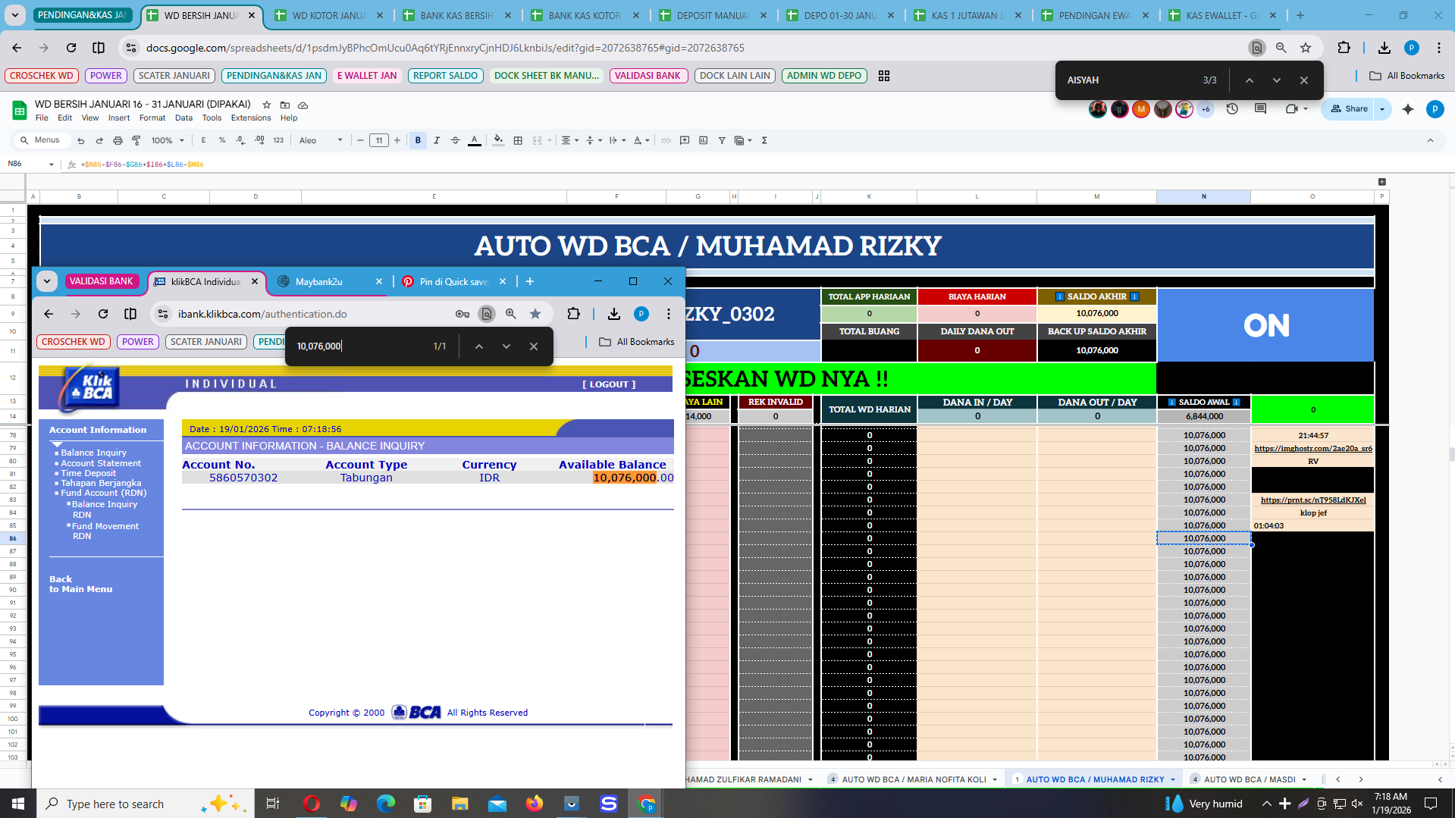
Task: Insert a link with the link icon
Action: tap(666, 140)
